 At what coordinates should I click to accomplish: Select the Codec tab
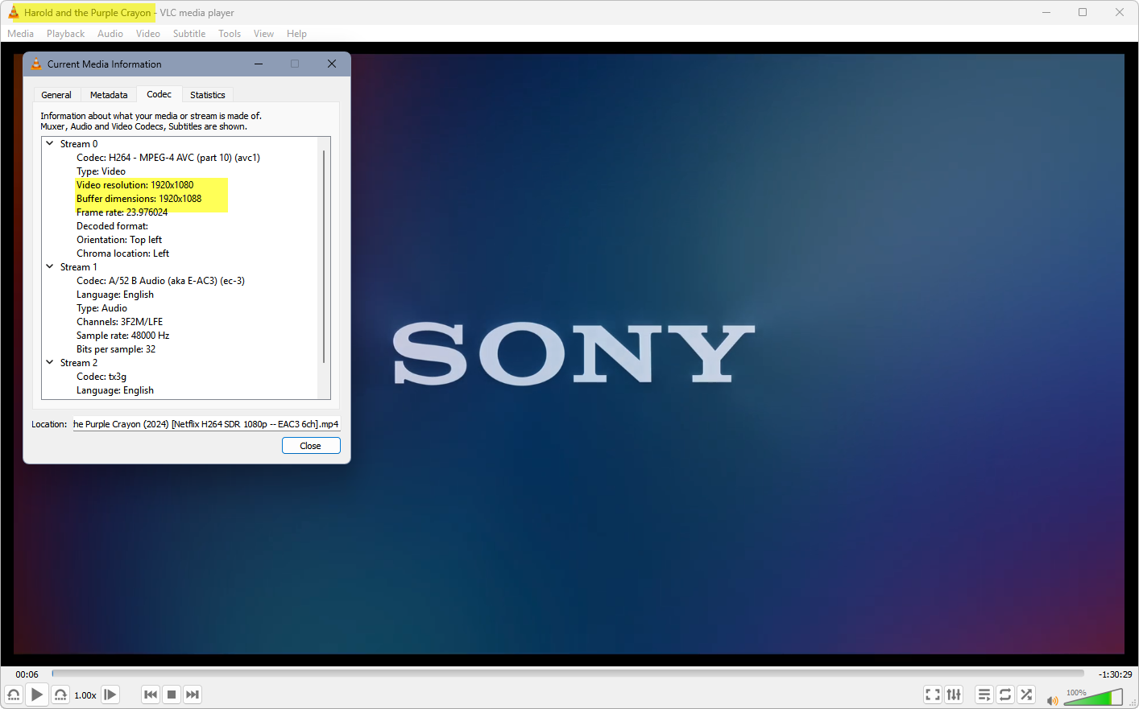tap(159, 94)
